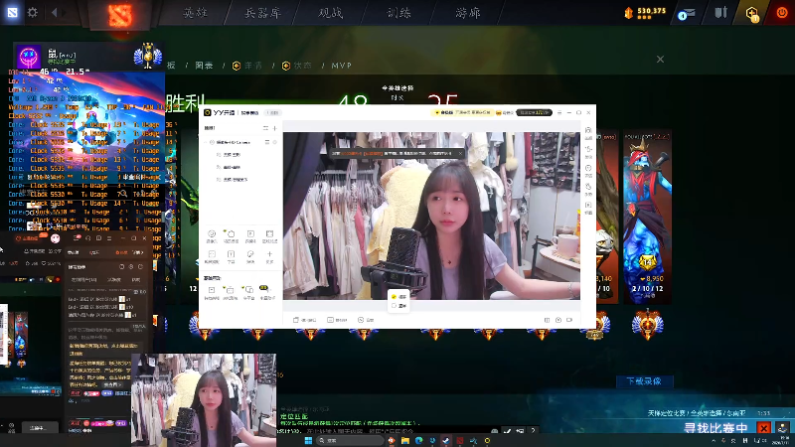
Task: Open the 训练 (Learn) tab
Action: click(399, 13)
